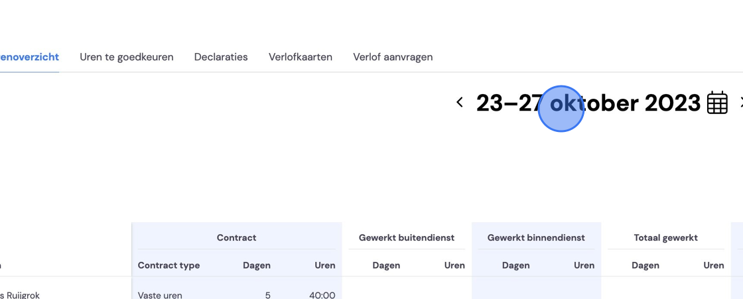Click Uren header under Totaal gewerkt
Screen dimensions: 743x299
[714, 265]
